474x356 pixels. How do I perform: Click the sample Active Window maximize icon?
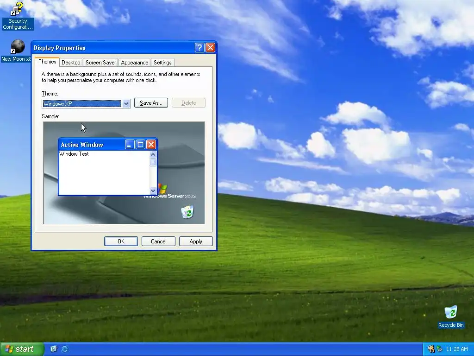coord(140,145)
